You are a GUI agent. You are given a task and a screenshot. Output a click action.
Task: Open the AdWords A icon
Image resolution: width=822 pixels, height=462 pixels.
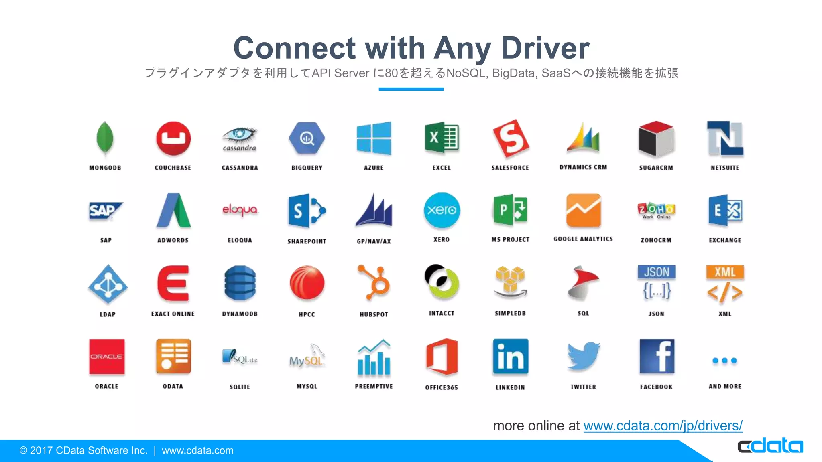click(173, 211)
